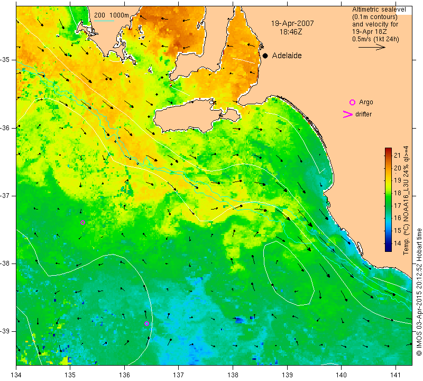Click the 21 label on temperature scale

398,155
